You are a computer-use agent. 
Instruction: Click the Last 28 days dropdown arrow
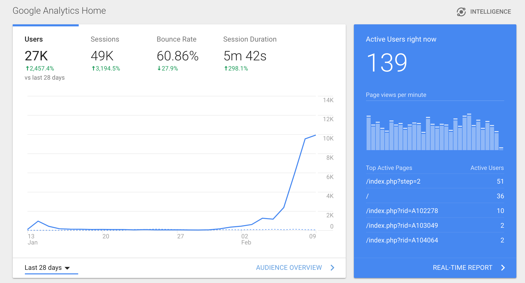tap(67, 268)
